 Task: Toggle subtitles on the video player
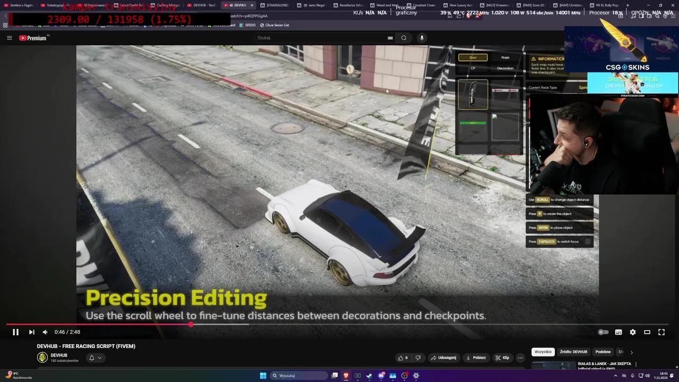click(619, 332)
